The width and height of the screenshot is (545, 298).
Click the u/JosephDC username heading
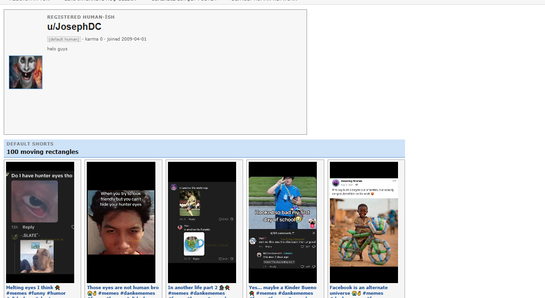pos(74,27)
